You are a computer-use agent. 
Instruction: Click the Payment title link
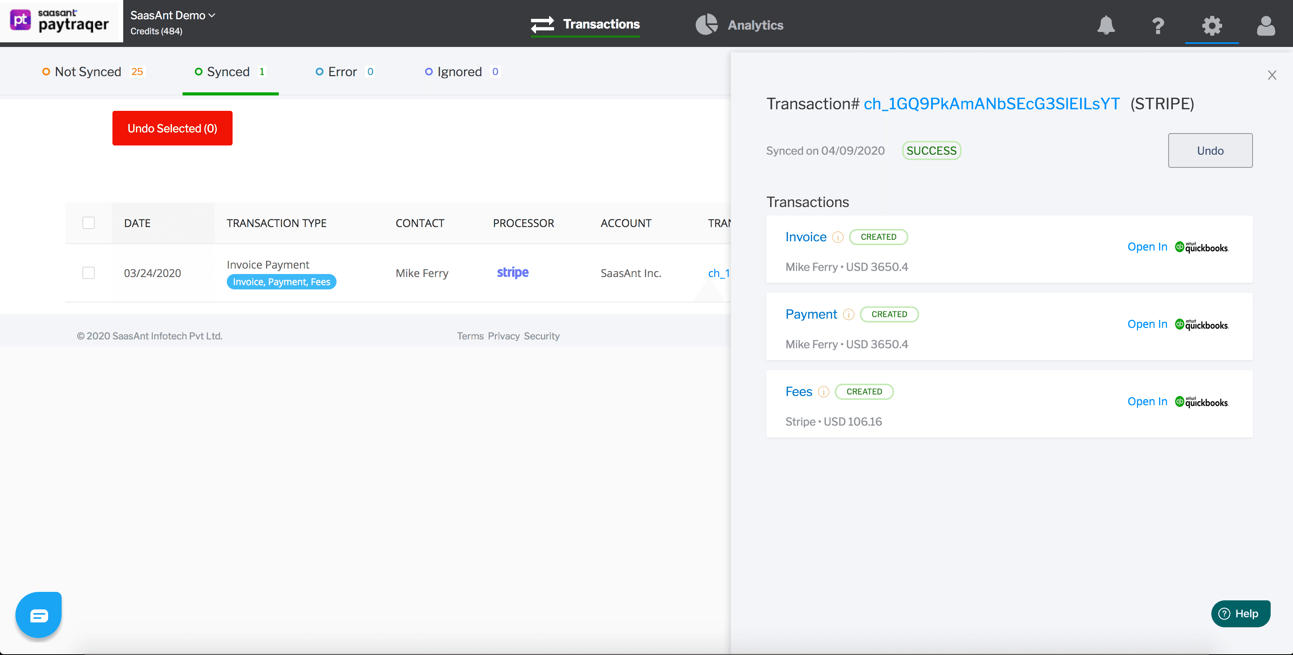click(x=811, y=314)
